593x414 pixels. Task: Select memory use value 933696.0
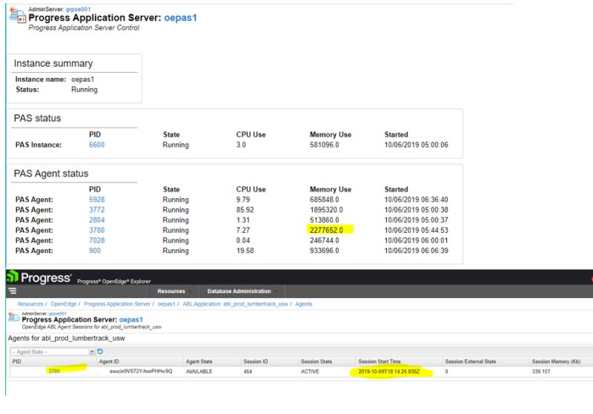tap(325, 251)
